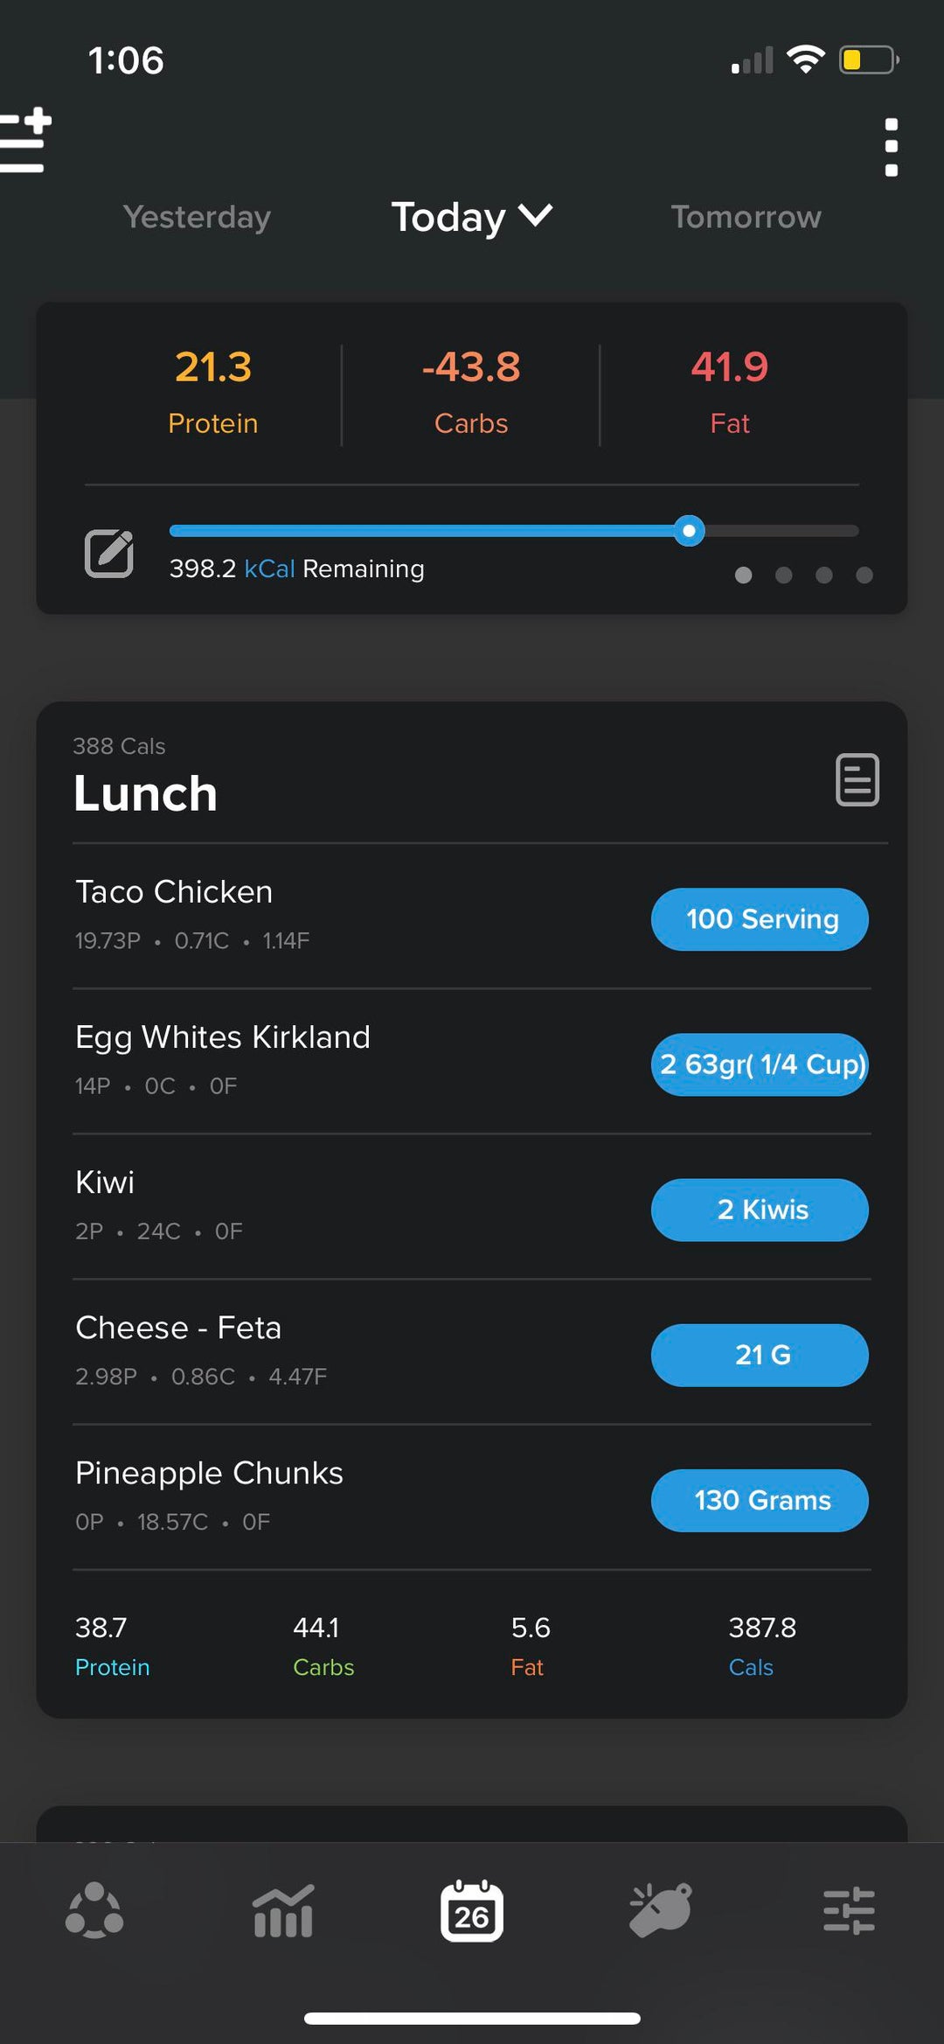Switch to the Tomorrow tab
This screenshot has height=2044, width=944.
point(746,217)
